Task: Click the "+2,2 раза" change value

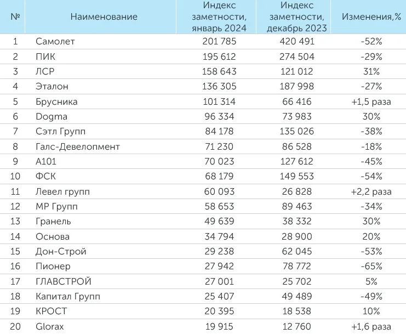Action: [x=371, y=191]
